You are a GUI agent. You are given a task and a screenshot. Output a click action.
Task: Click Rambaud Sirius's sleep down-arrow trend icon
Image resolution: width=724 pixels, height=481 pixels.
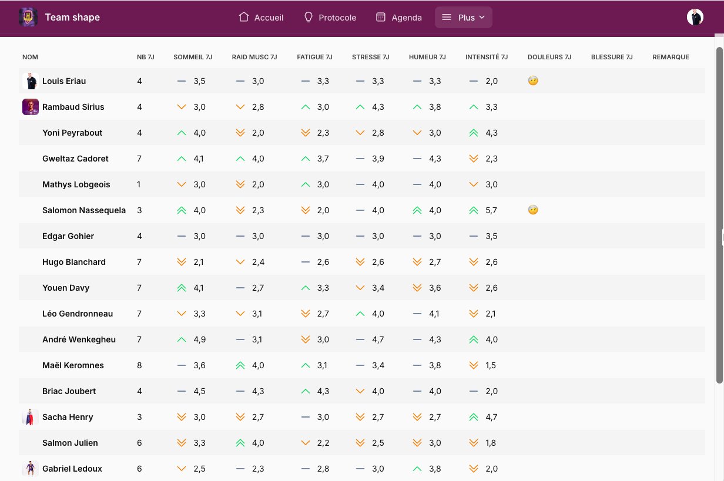pyautogui.click(x=182, y=107)
